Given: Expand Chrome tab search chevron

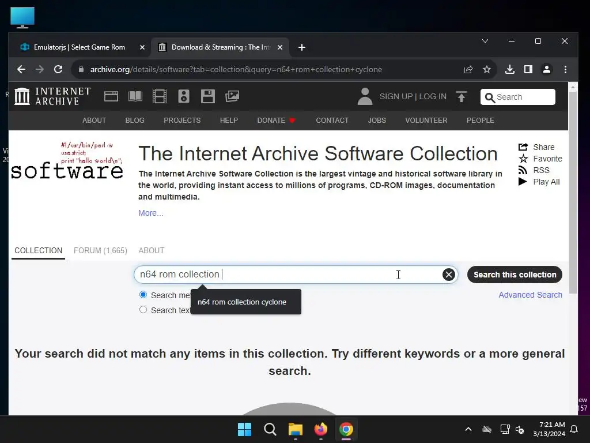Looking at the screenshot, I should click(485, 41).
